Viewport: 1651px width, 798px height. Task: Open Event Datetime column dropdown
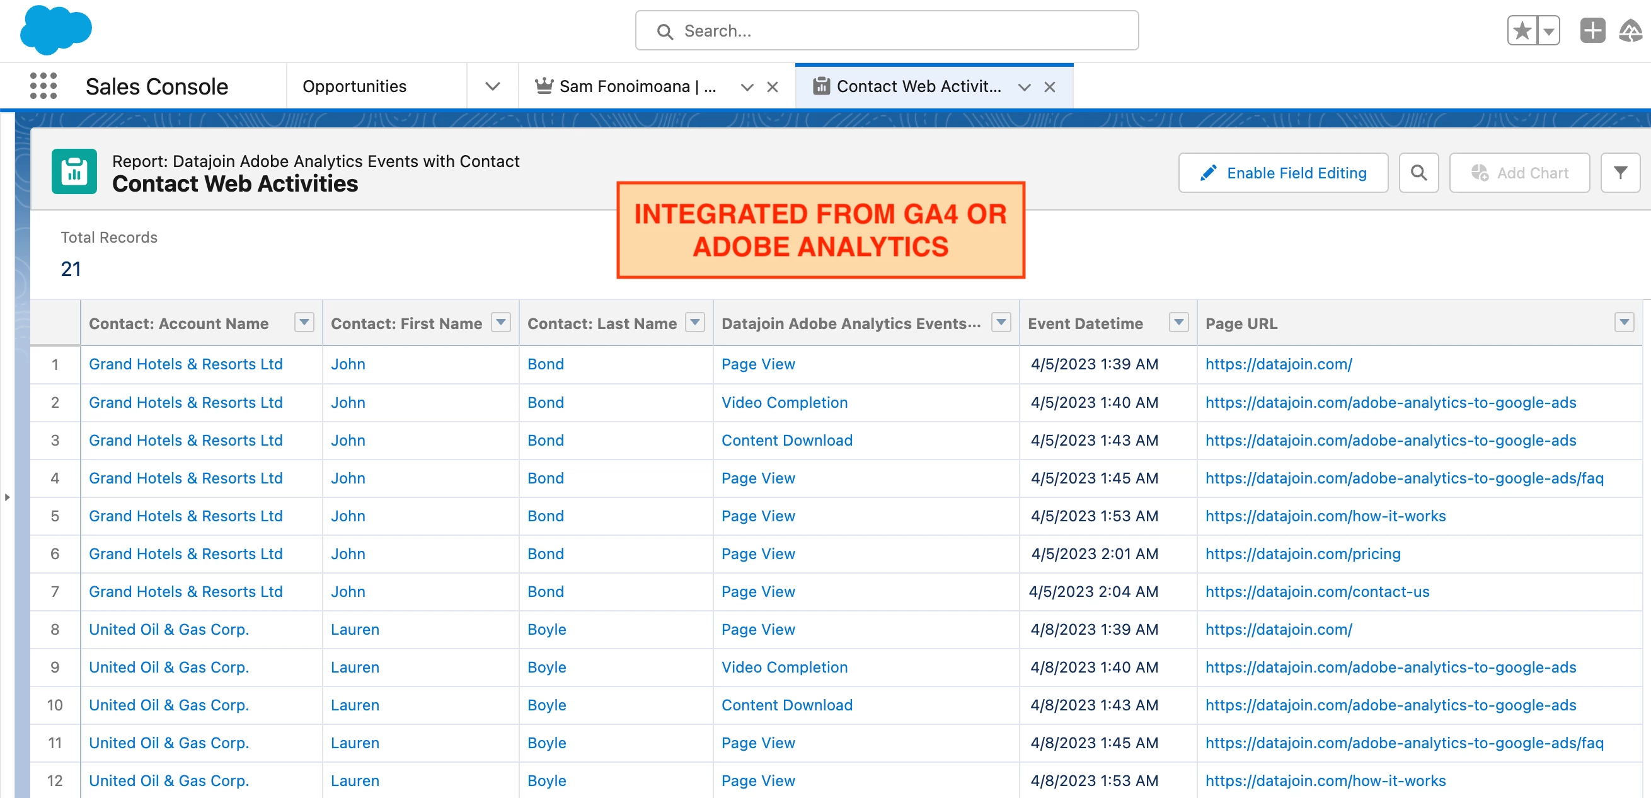(1178, 321)
